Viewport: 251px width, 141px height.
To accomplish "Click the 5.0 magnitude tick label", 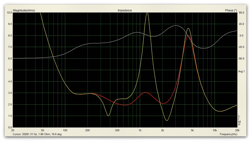I will 10,70.
